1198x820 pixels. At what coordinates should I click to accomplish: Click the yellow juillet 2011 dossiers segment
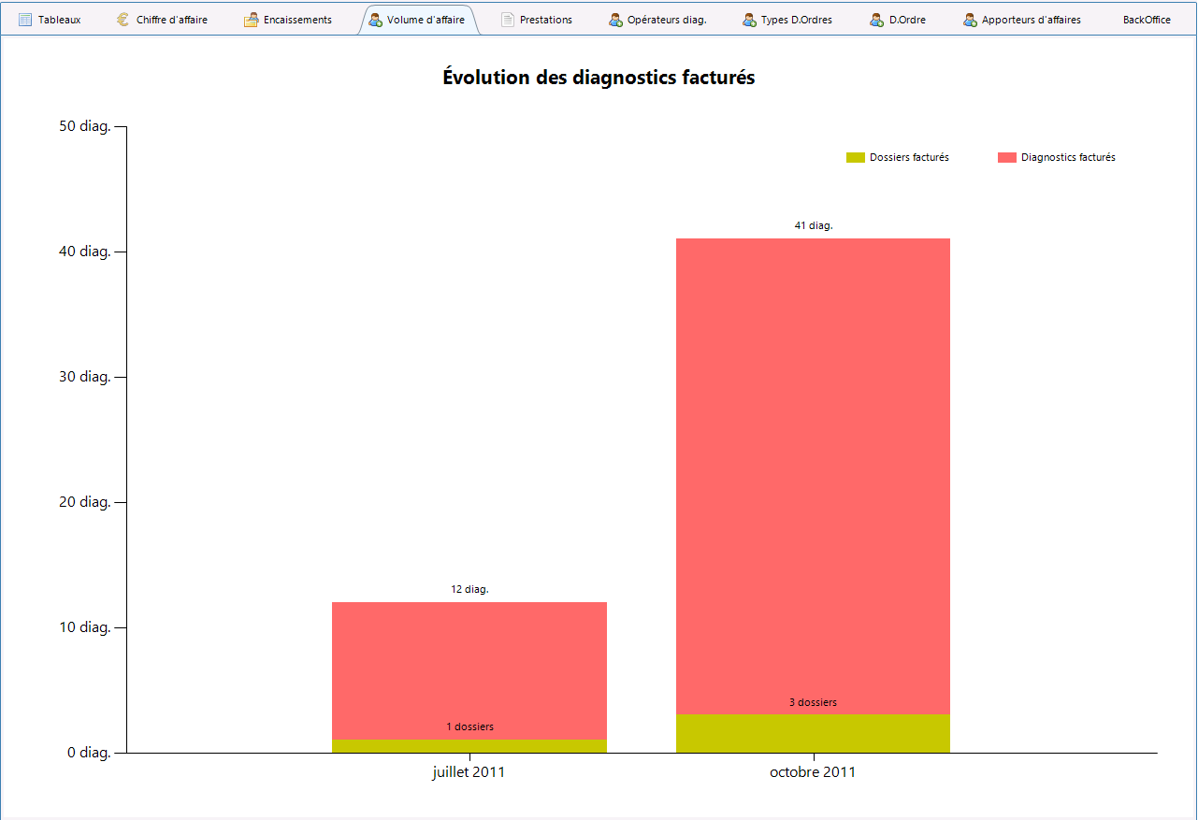(469, 746)
